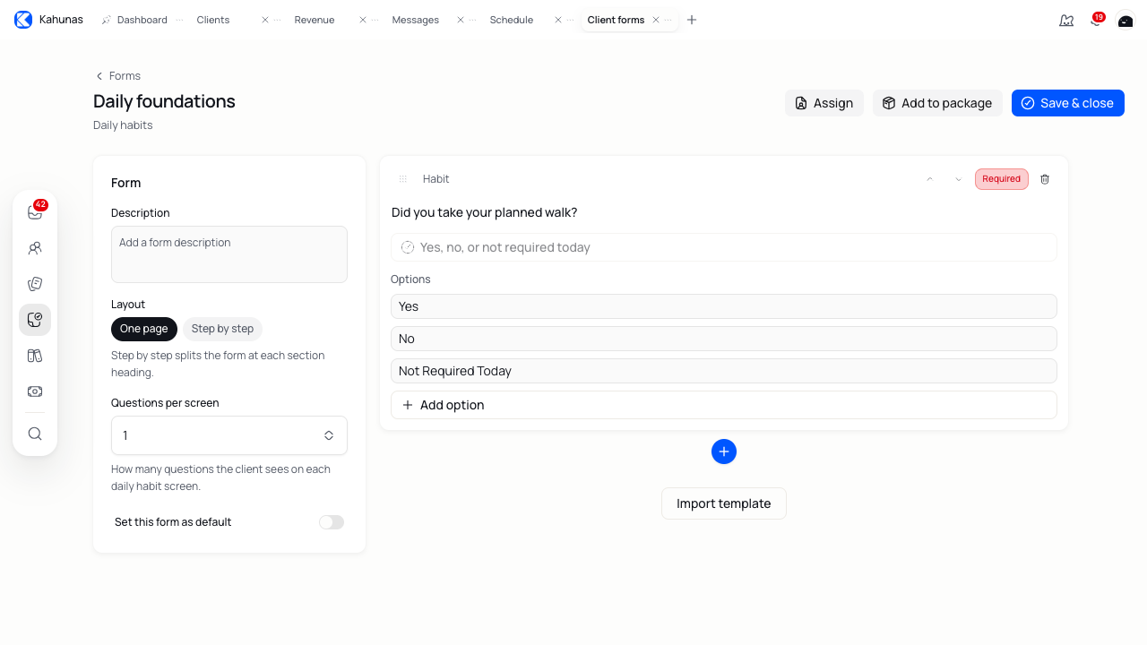1147x645 pixels.
Task: Click Add to package button
Action: pyautogui.click(x=937, y=103)
